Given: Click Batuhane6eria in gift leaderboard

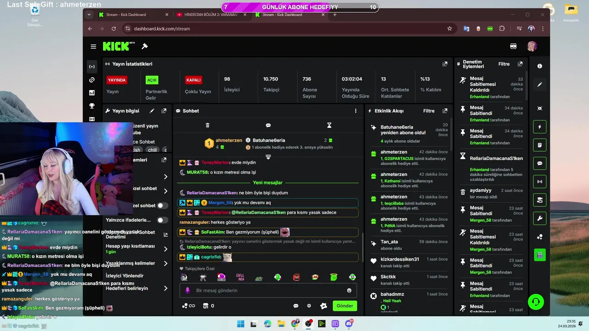Looking at the screenshot, I should tap(269, 140).
